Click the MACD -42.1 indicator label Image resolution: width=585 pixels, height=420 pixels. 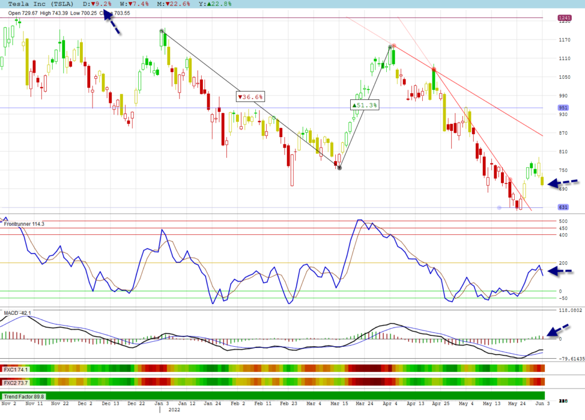coord(17,313)
